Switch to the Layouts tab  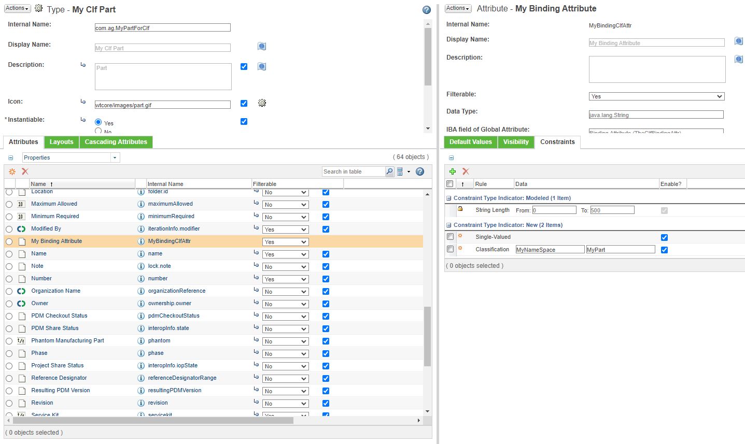tap(61, 141)
